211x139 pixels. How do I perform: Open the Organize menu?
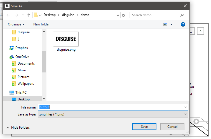[16, 24]
